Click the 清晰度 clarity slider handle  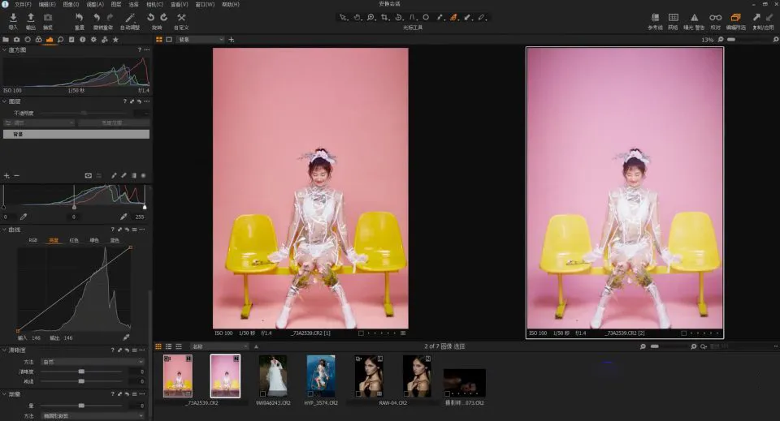point(81,372)
